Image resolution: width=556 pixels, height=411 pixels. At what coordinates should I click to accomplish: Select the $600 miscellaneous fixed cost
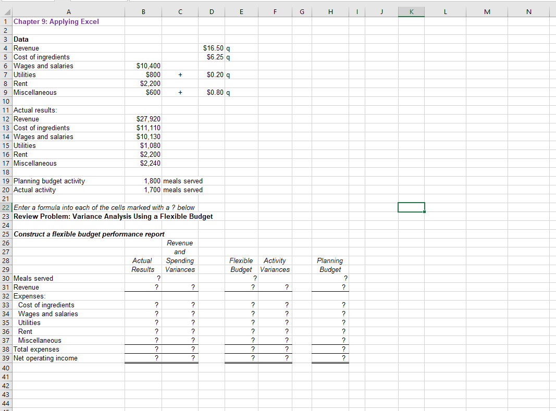coord(143,93)
